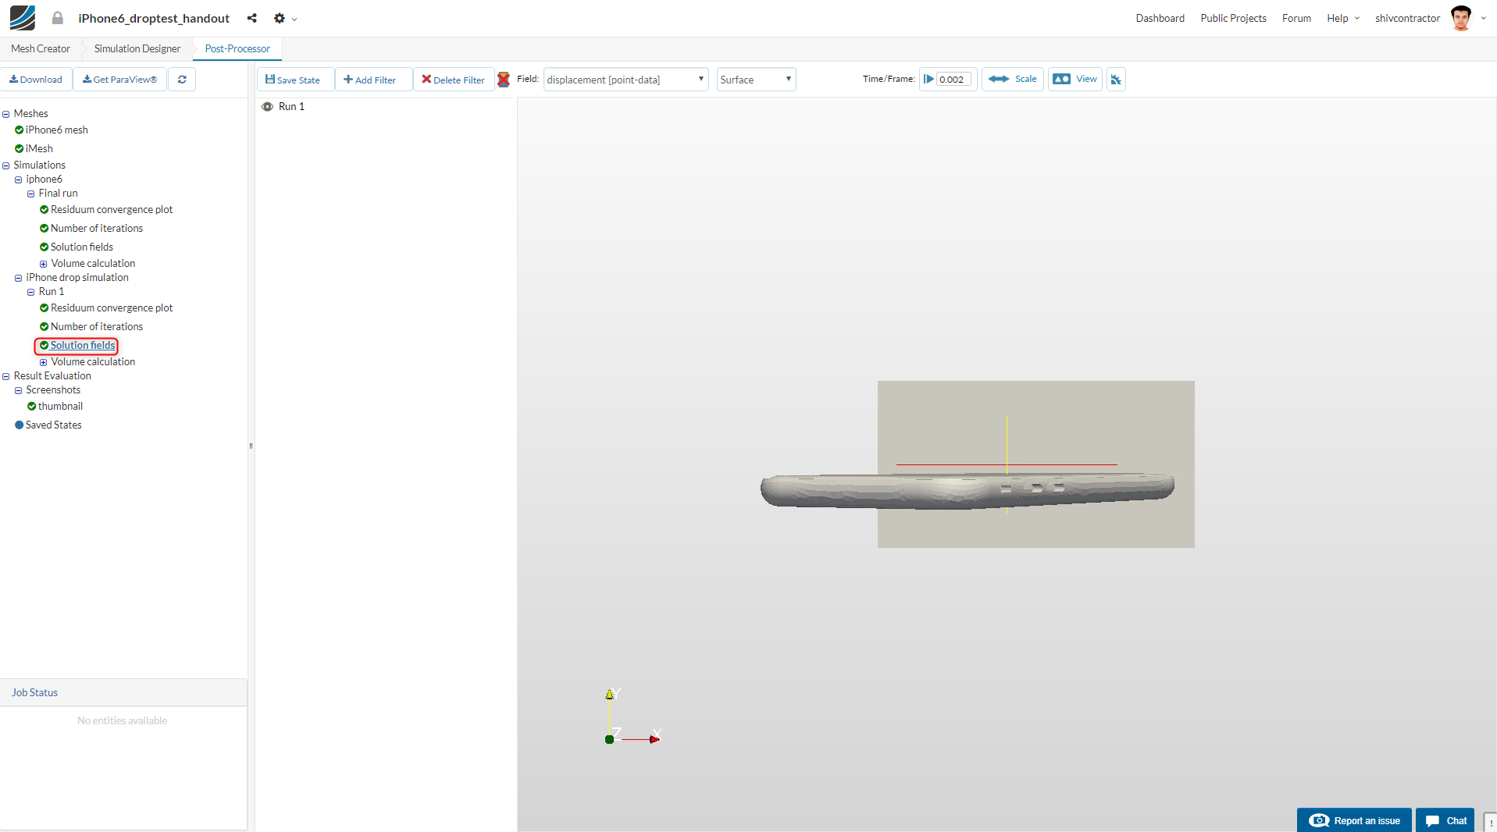
Task: Open the Chat window
Action: 1445,820
